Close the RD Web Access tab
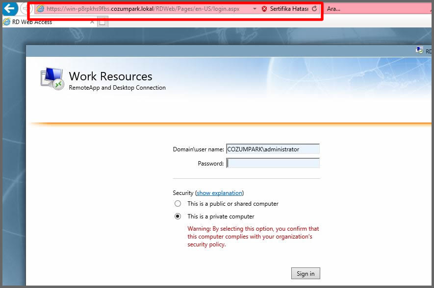The height and width of the screenshot is (288, 434). (92, 22)
